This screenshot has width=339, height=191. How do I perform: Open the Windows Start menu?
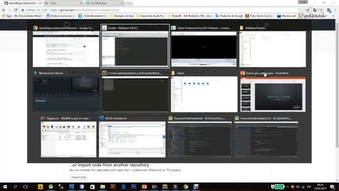point(5,187)
